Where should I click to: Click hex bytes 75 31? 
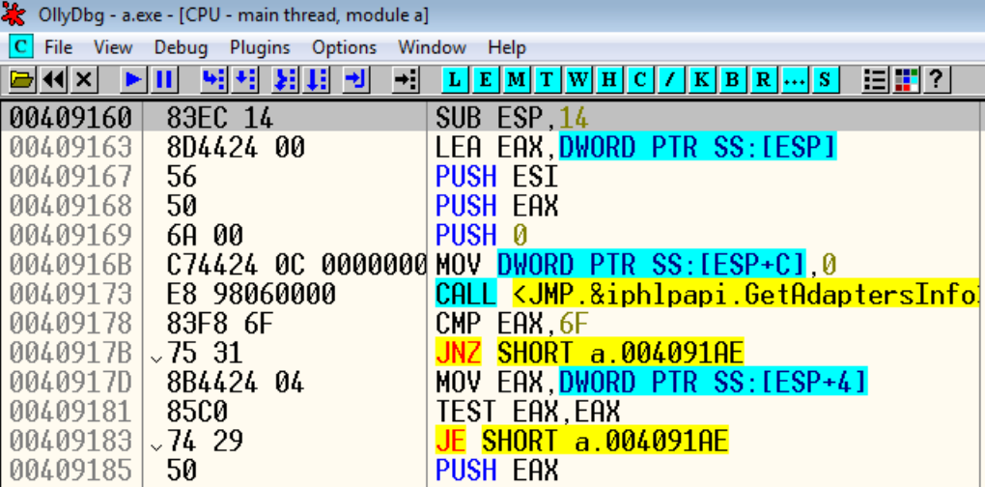coord(204,353)
